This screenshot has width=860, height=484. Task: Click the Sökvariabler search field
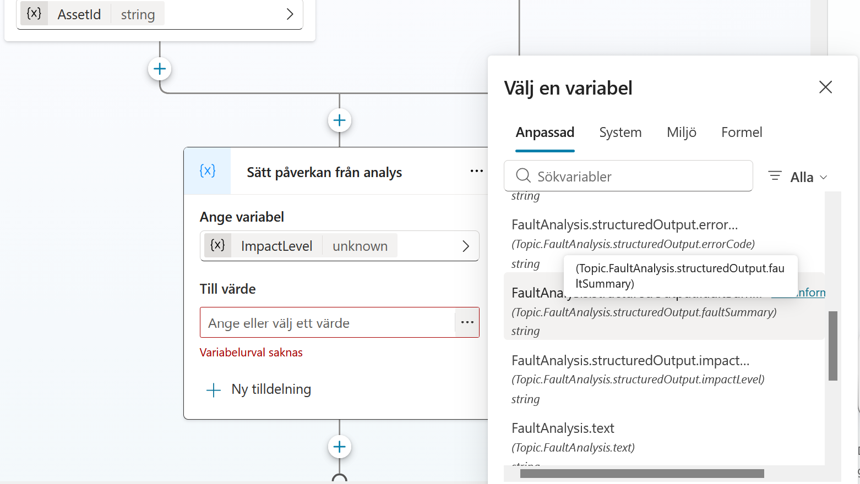tap(628, 176)
